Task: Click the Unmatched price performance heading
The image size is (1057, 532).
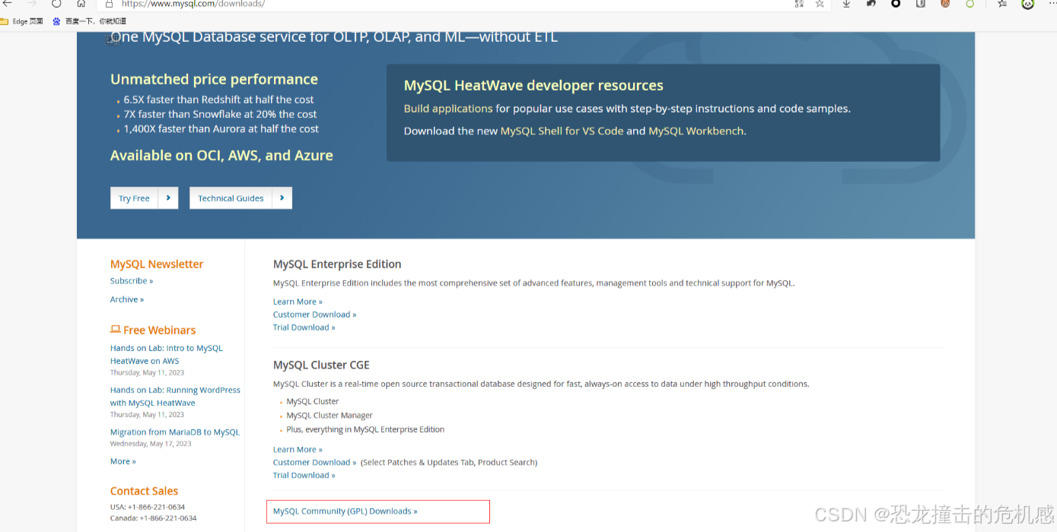Action: [x=214, y=79]
